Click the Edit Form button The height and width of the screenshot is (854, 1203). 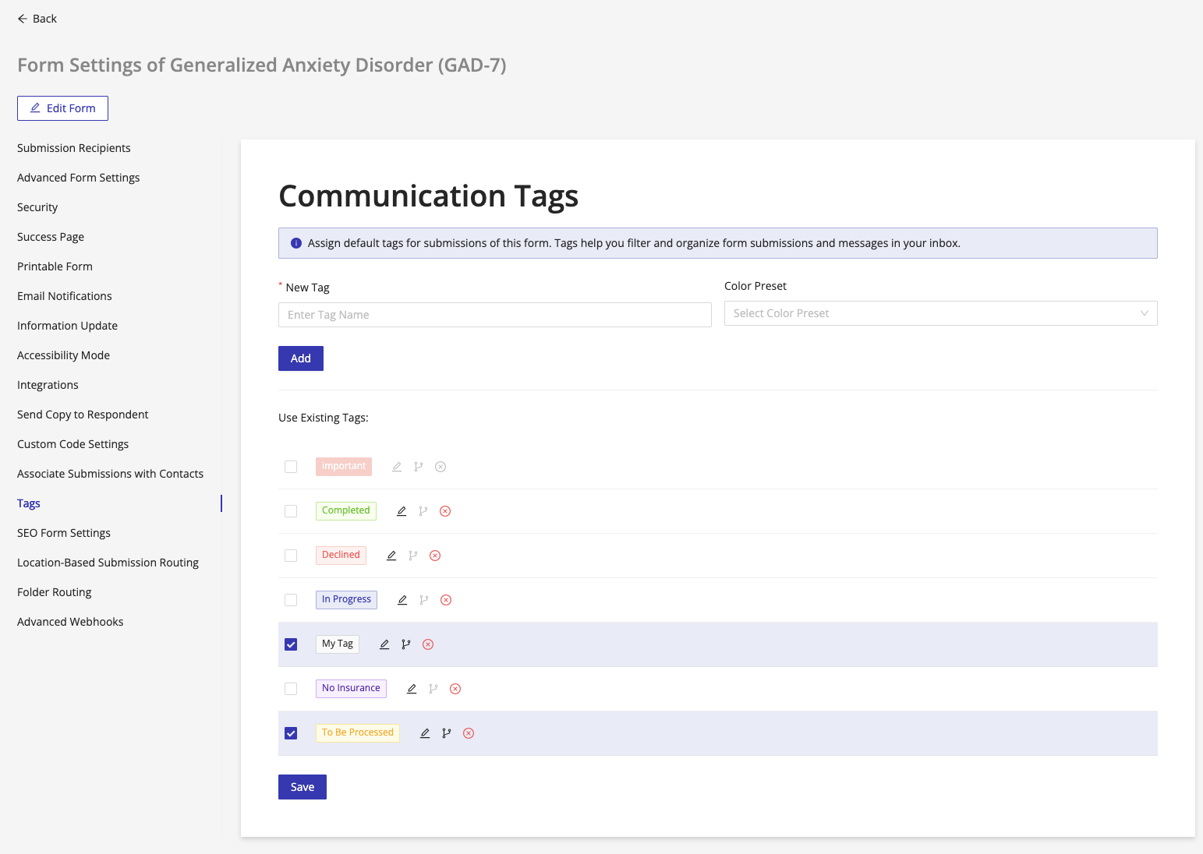coord(62,108)
